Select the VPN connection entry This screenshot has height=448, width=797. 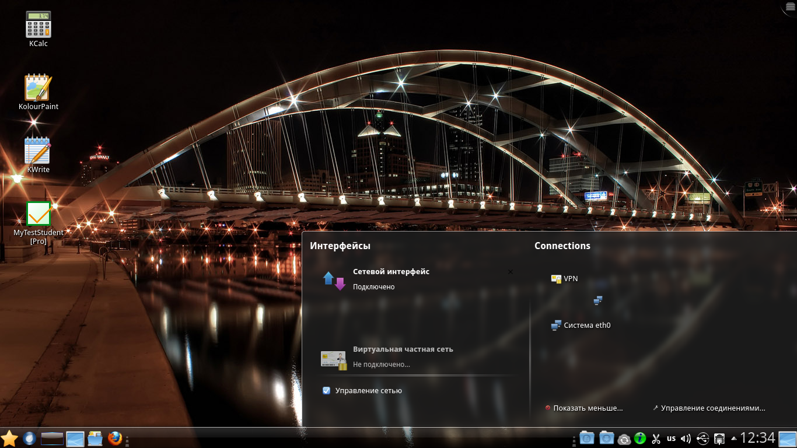click(570, 279)
